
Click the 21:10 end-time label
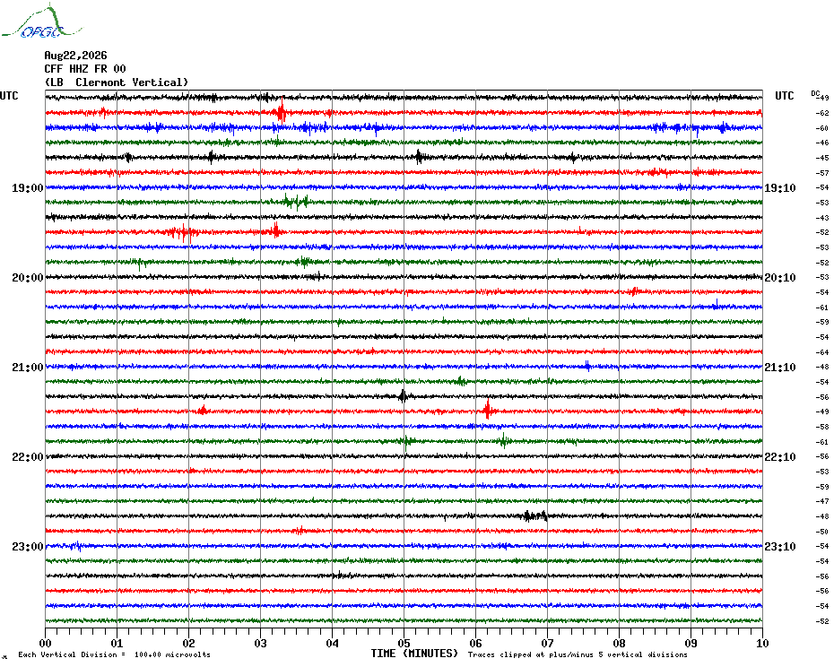coord(780,368)
